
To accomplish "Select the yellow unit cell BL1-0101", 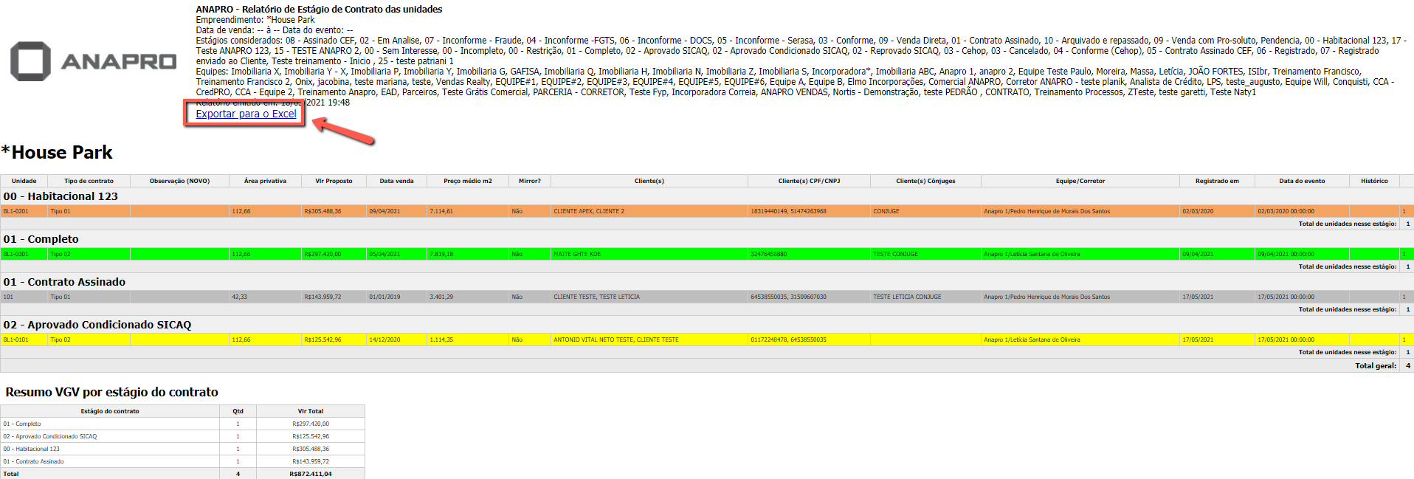I will pyautogui.click(x=16, y=340).
